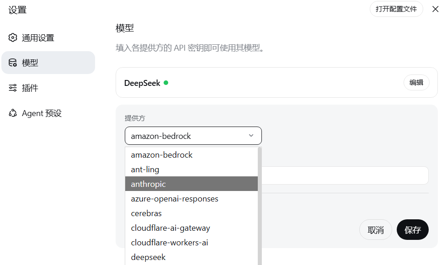Click the 编辑 button for DeepSeek

coord(416,82)
